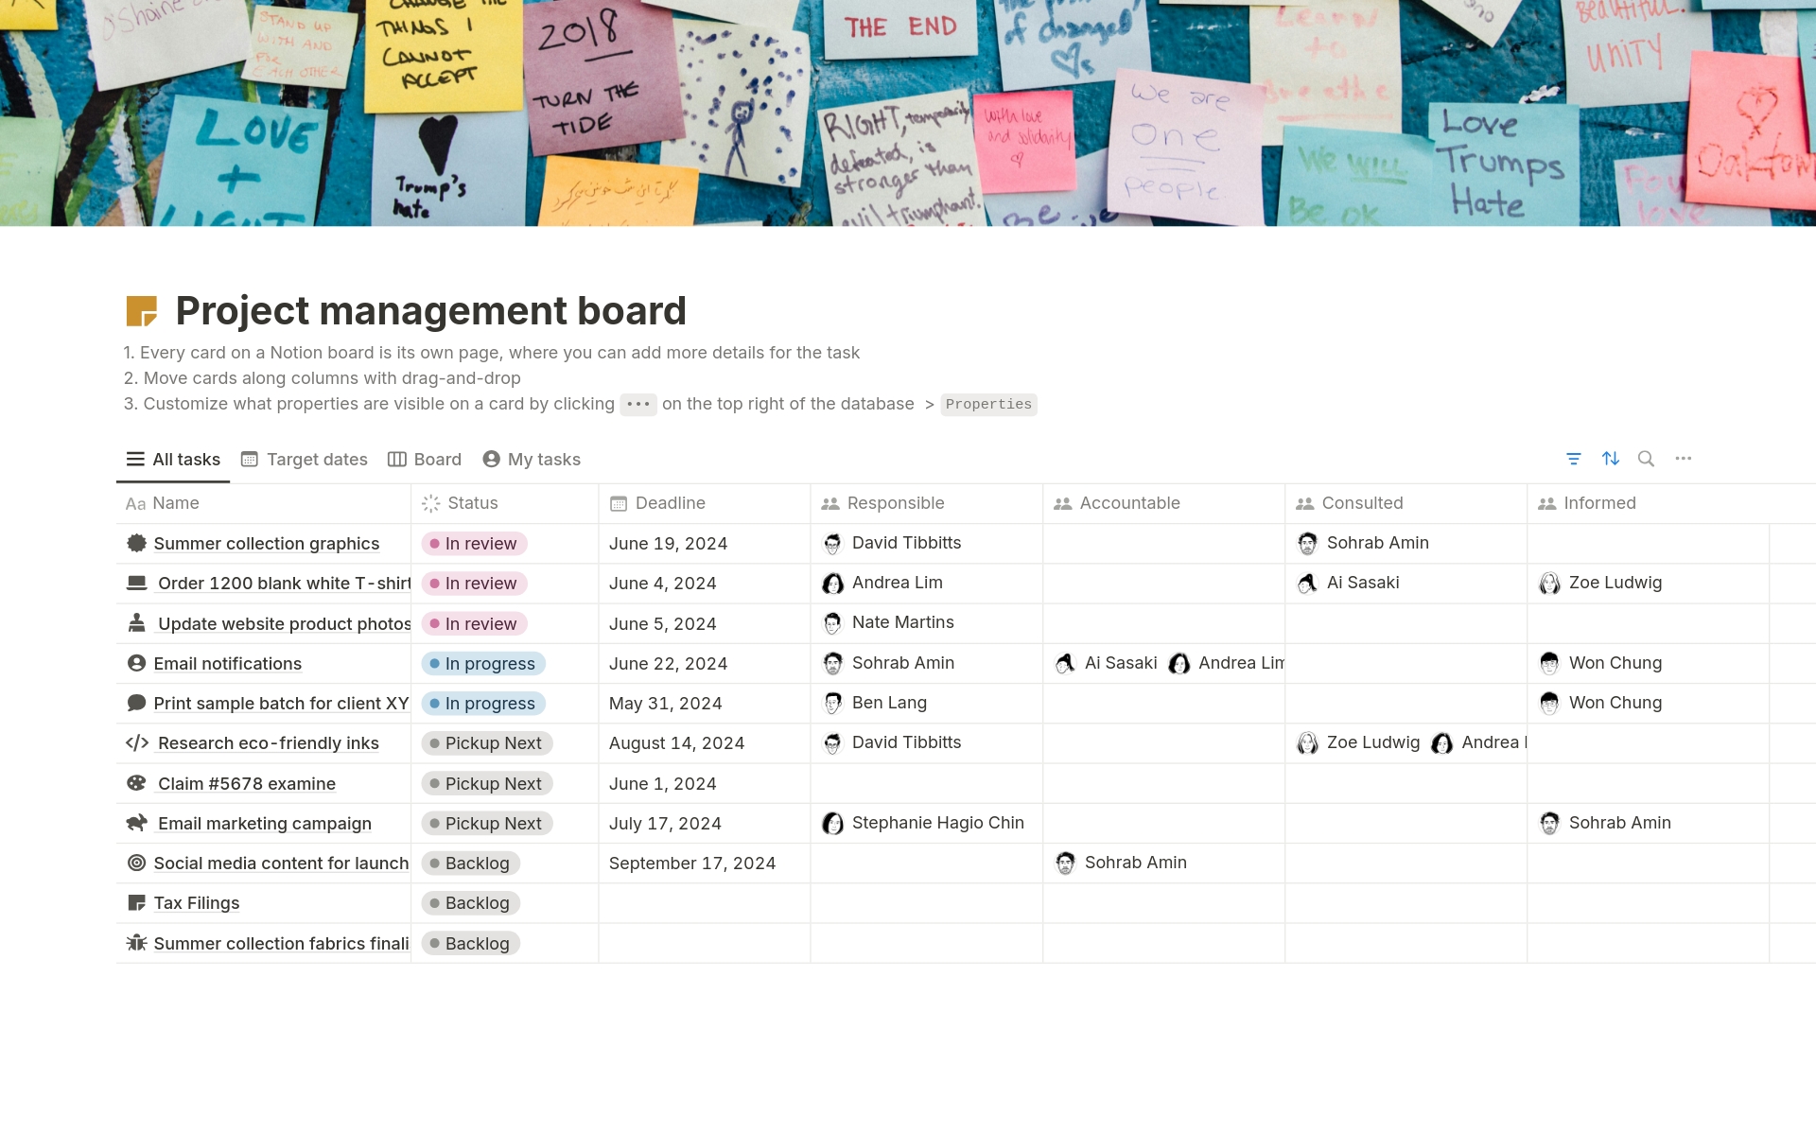The width and height of the screenshot is (1816, 1134).
Task: Switch to the Board view tab
Action: (x=425, y=460)
